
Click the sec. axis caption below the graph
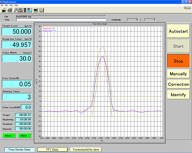point(102,141)
